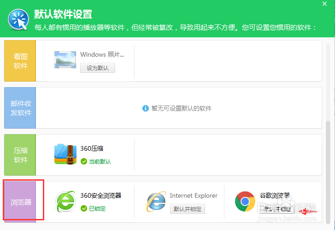Click the 谷歌浏览器 name text
Image resolution: width=335 pixels, height=230 pixels.
click(x=275, y=195)
